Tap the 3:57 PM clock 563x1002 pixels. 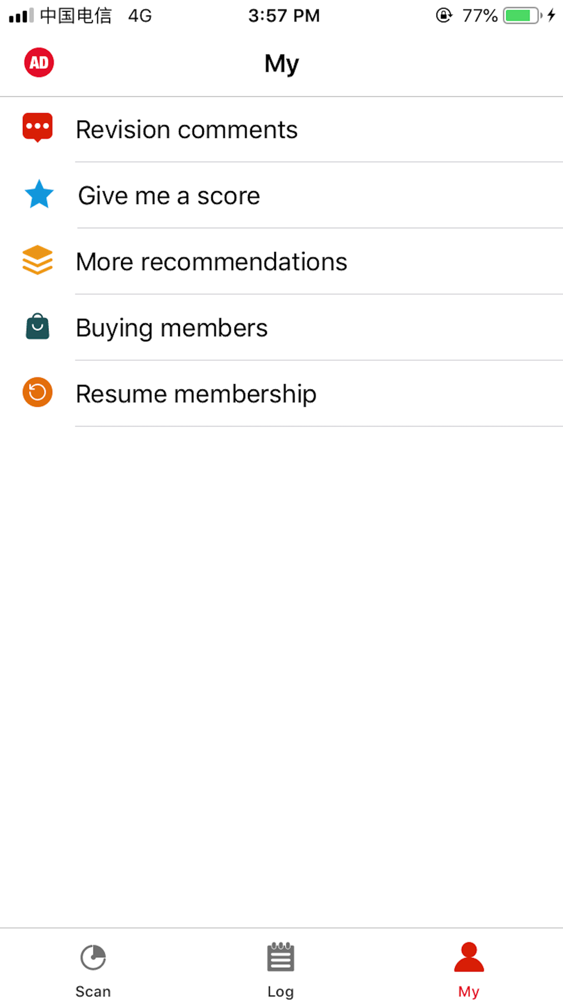coord(284,15)
